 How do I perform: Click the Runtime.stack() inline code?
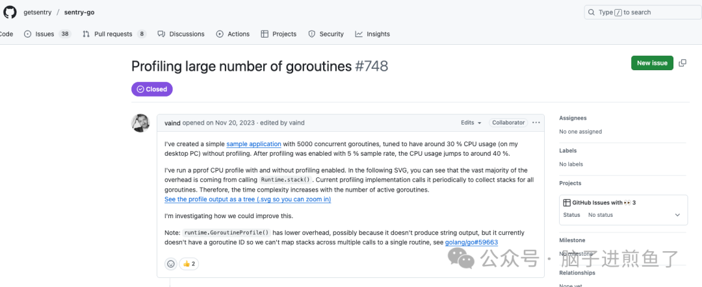tap(285, 180)
